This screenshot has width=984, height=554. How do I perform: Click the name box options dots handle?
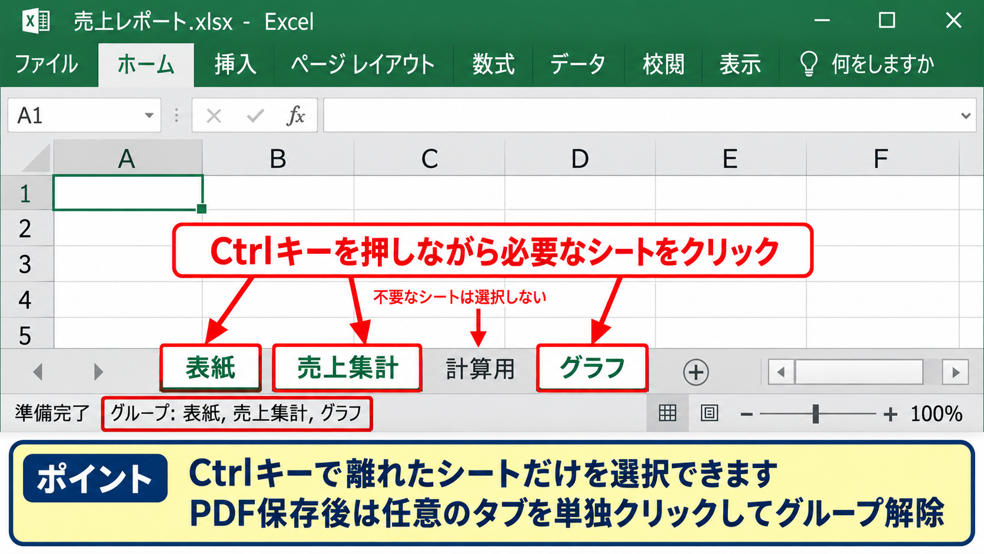tap(177, 115)
